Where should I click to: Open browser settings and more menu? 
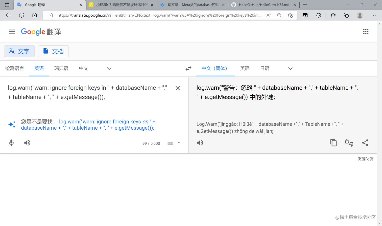[x=373, y=15]
